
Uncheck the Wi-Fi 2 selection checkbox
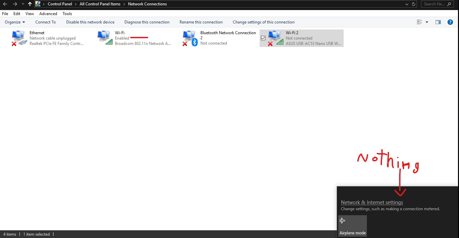point(263,38)
